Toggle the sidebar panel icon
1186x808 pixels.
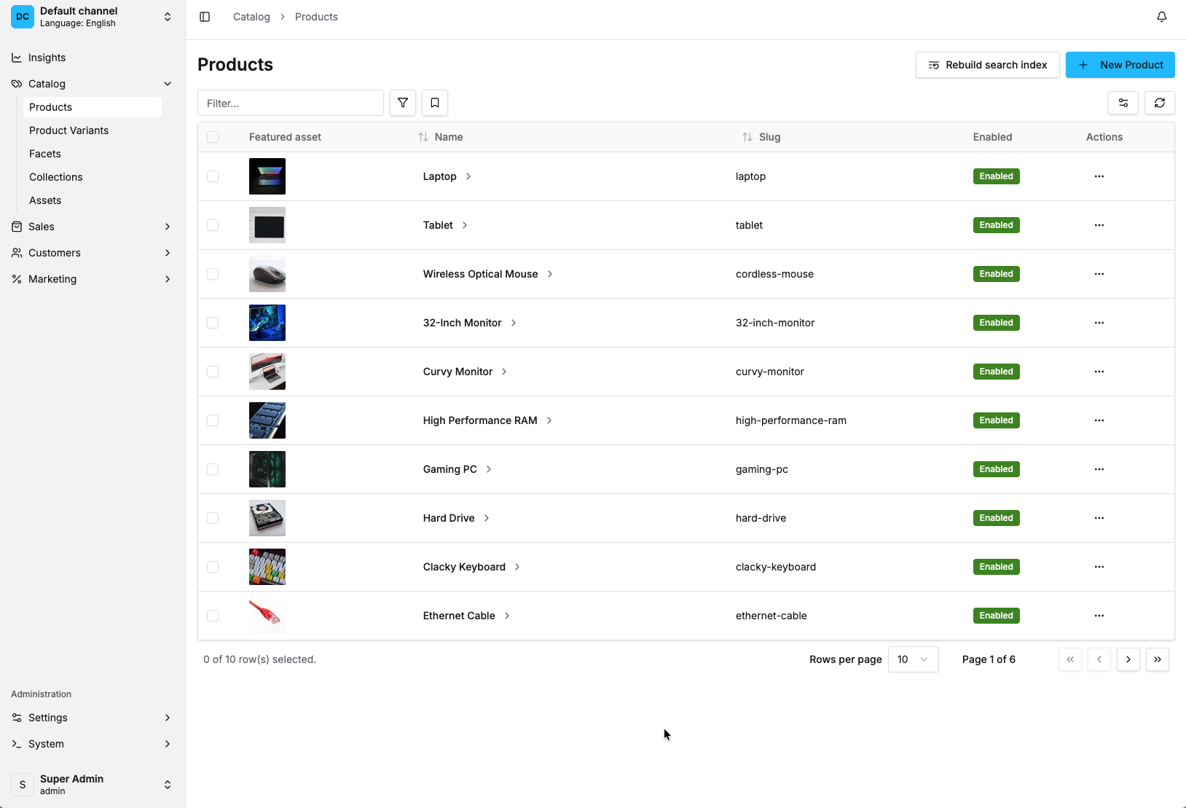coord(205,17)
